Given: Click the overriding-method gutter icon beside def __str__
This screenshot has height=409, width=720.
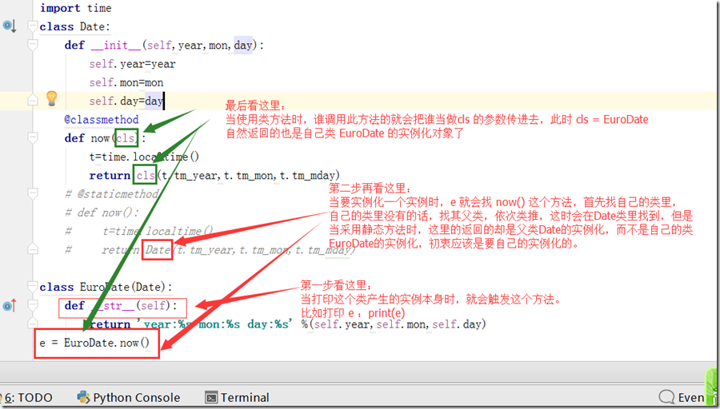Looking at the screenshot, I should coord(10,305).
